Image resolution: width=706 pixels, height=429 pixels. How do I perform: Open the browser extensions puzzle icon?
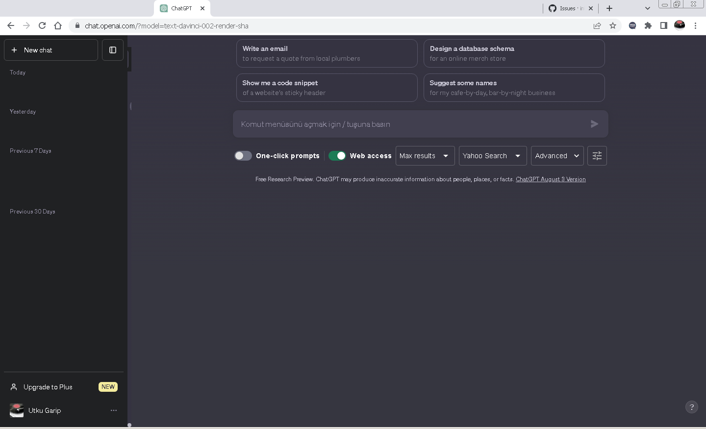[x=648, y=25]
